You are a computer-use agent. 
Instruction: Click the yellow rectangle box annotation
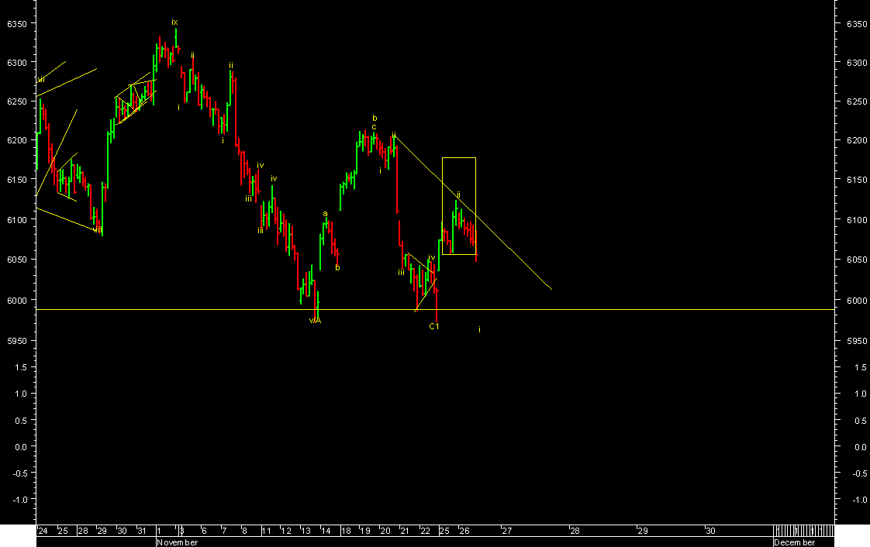458,159
